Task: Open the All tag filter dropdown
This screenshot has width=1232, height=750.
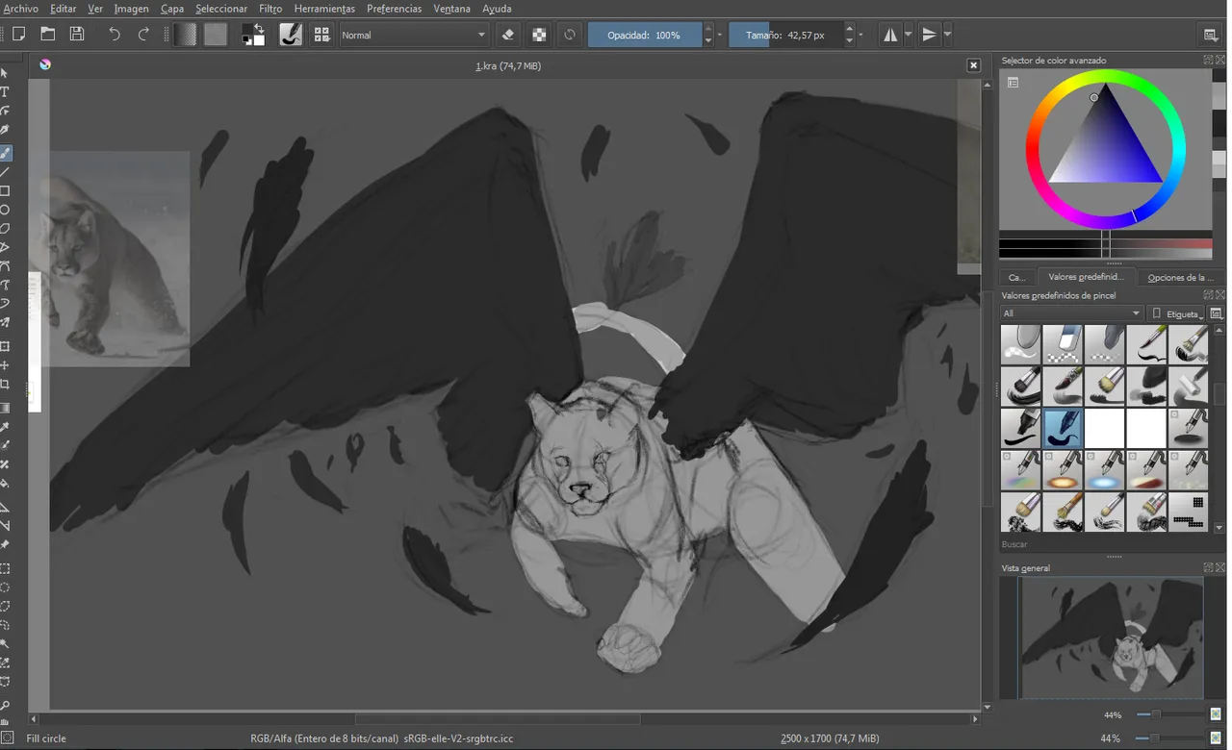Action: pos(1071,313)
